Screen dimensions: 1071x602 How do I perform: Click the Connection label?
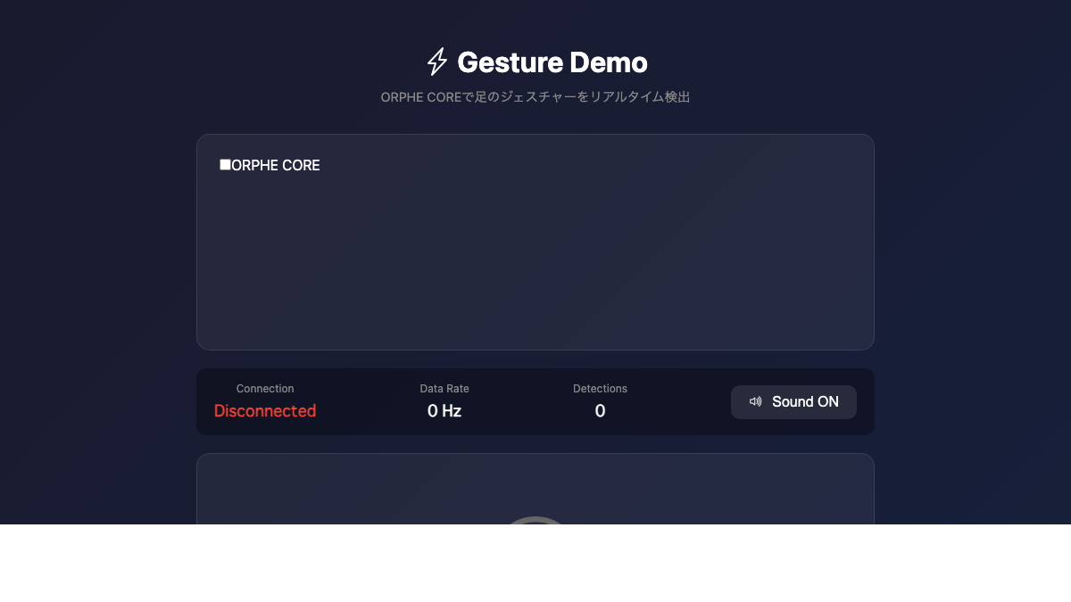(265, 389)
